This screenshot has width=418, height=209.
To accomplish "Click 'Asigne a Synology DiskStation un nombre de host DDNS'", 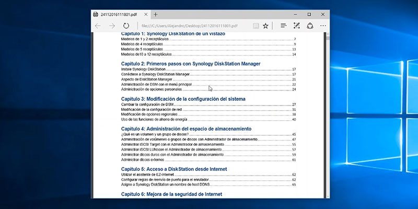I will click(208, 185).
